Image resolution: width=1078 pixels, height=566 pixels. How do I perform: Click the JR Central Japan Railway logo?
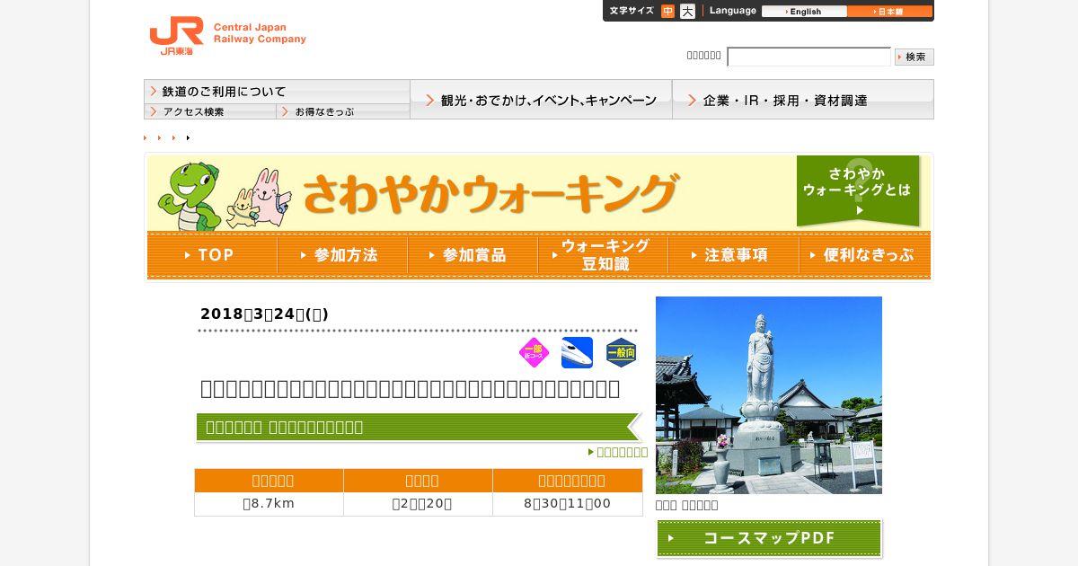coord(227,37)
